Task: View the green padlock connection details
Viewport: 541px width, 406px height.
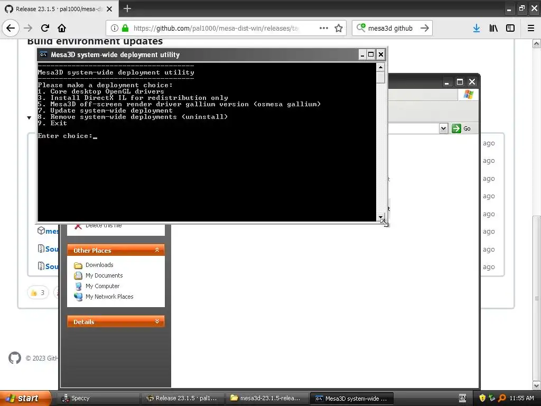Action: [x=125, y=28]
